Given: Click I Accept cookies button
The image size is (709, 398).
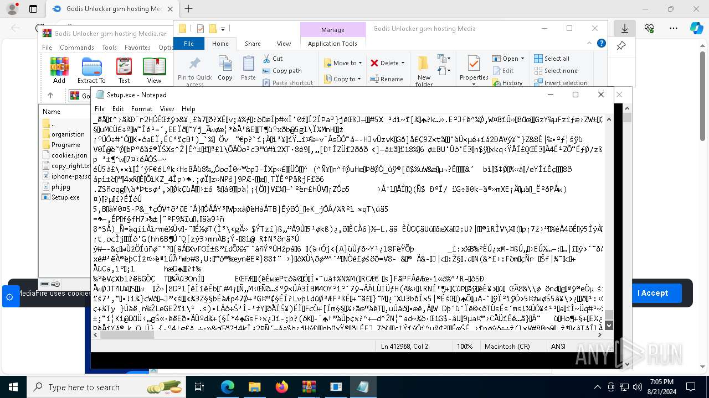Looking at the screenshot, I should 653,293.
